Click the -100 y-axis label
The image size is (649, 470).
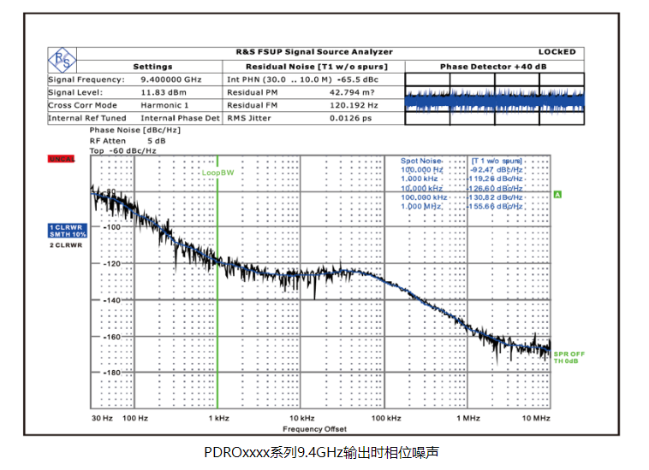112,227
